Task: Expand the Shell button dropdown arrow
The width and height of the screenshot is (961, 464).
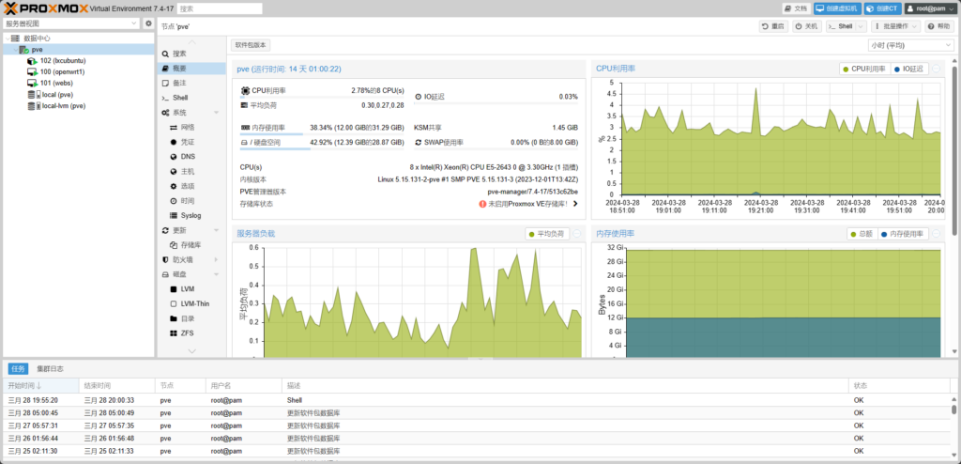Action: 861,26
